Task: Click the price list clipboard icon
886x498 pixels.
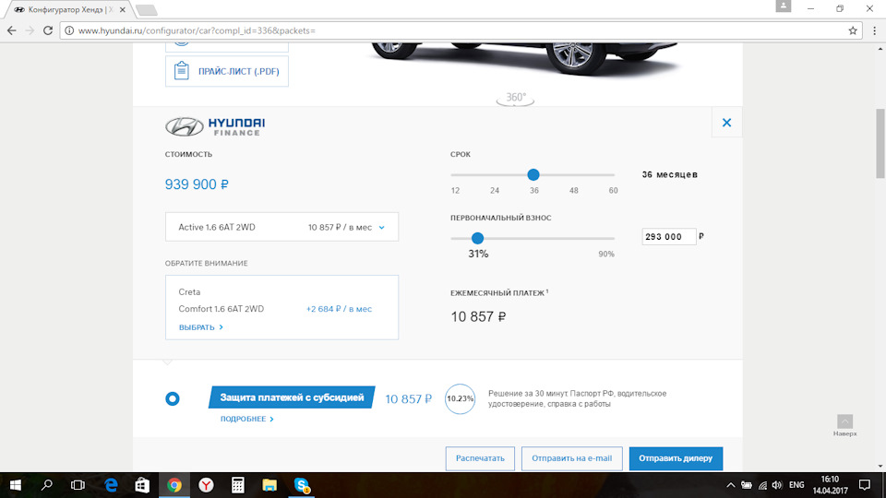Action: (x=182, y=71)
